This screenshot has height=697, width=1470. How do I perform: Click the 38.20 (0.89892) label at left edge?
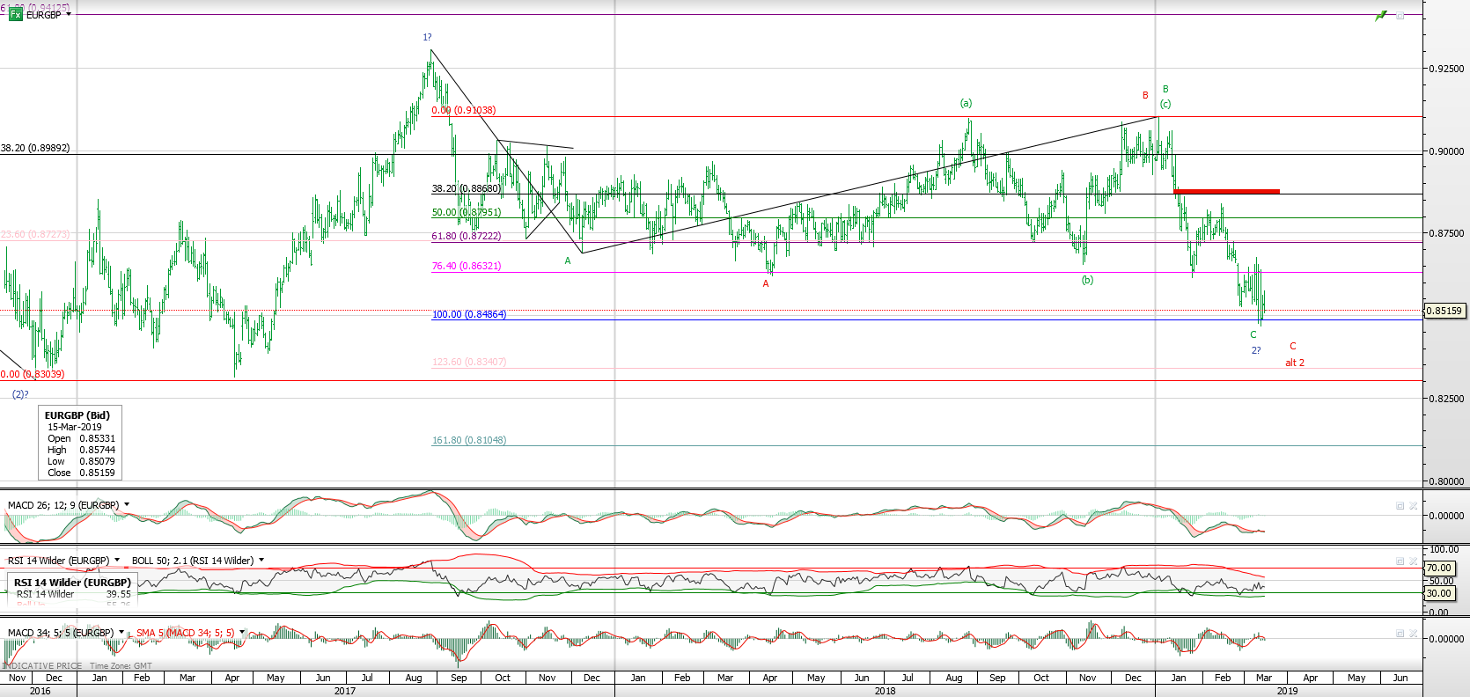coord(35,148)
